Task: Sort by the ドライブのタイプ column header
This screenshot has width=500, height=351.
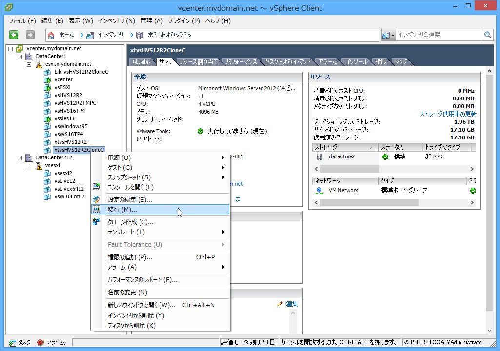Action: (x=446, y=147)
